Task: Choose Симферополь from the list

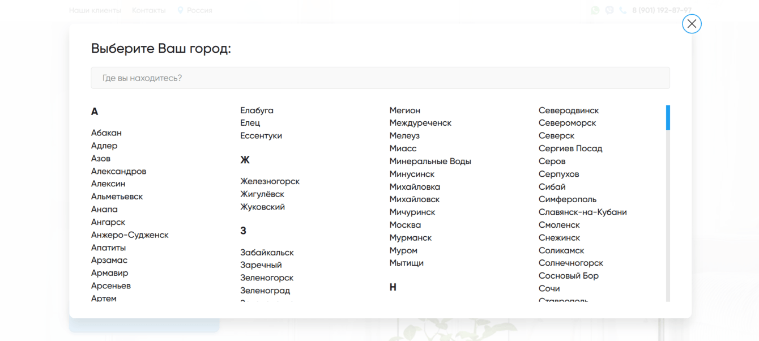Action: [568, 199]
